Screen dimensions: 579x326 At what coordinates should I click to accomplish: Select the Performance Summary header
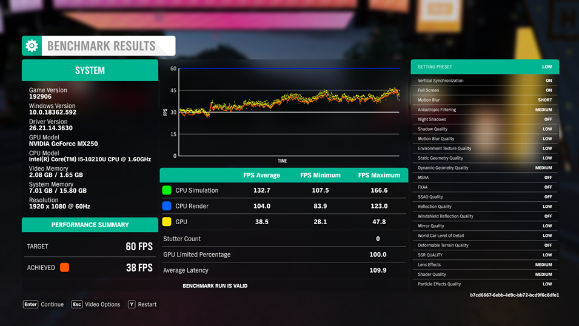pos(90,225)
